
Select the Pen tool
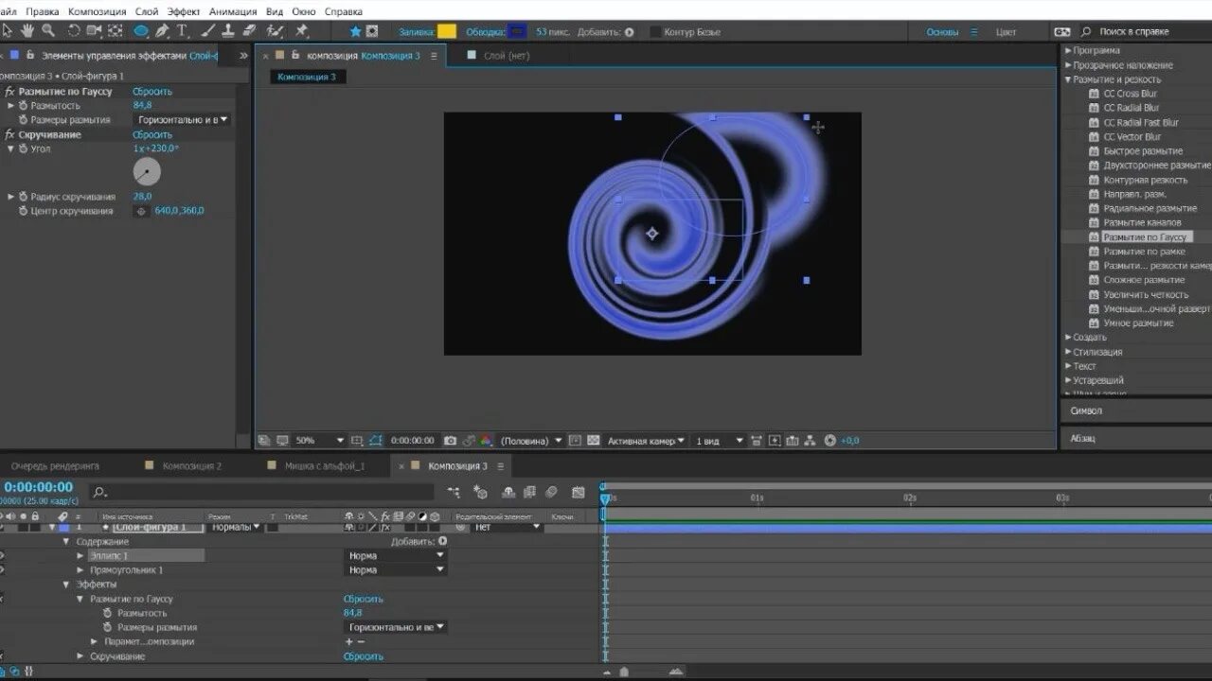coord(162,31)
